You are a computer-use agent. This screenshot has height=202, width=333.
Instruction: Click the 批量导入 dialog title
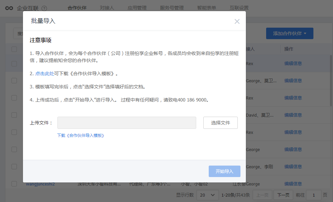(43, 21)
